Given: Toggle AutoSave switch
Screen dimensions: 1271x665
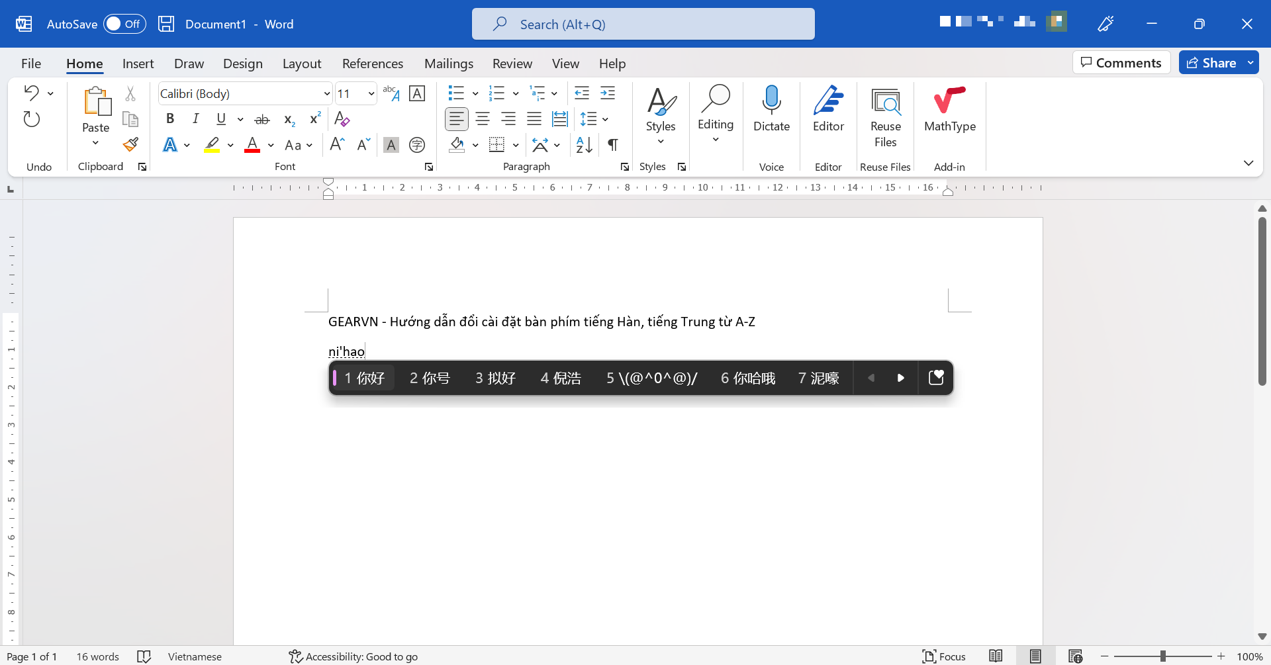Looking at the screenshot, I should [x=124, y=24].
